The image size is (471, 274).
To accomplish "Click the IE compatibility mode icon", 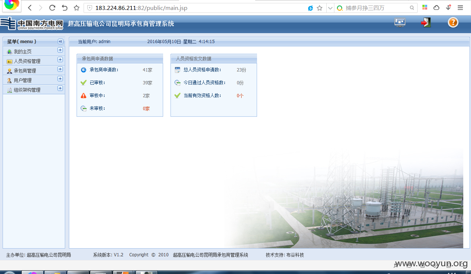I will tap(310, 8).
